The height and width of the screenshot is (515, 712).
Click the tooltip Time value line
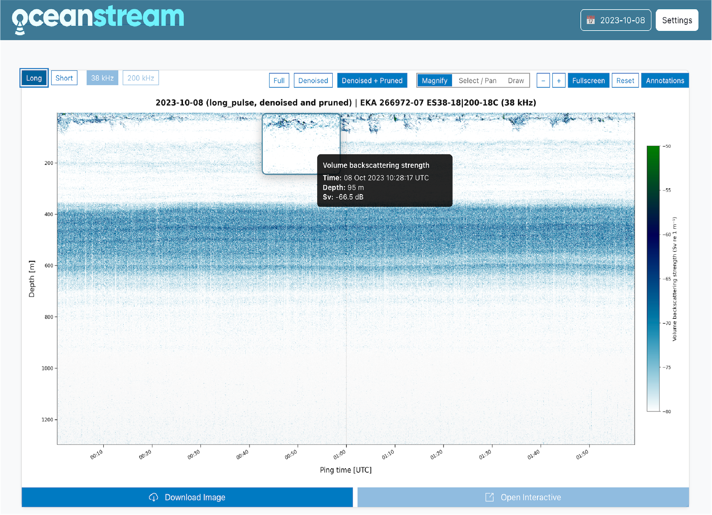pos(376,178)
